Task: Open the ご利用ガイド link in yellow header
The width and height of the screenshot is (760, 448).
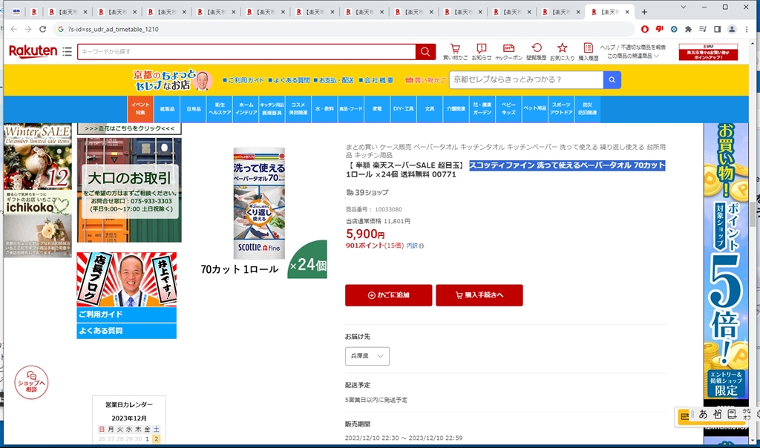Action: pyautogui.click(x=243, y=80)
